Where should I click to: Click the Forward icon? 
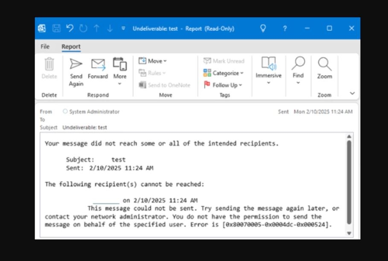(x=98, y=66)
